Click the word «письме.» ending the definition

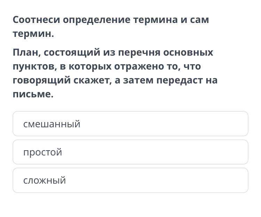point(33,94)
